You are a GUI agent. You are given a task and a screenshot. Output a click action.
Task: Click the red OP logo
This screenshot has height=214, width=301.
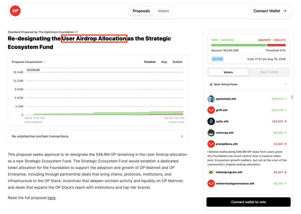(15, 11)
